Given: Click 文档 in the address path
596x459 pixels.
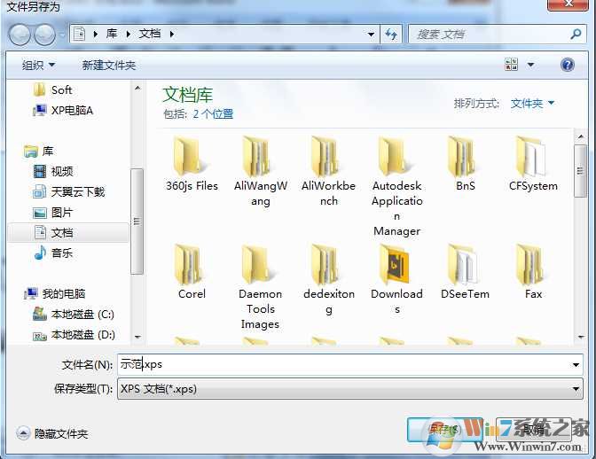Looking at the screenshot, I should click(x=149, y=34).
